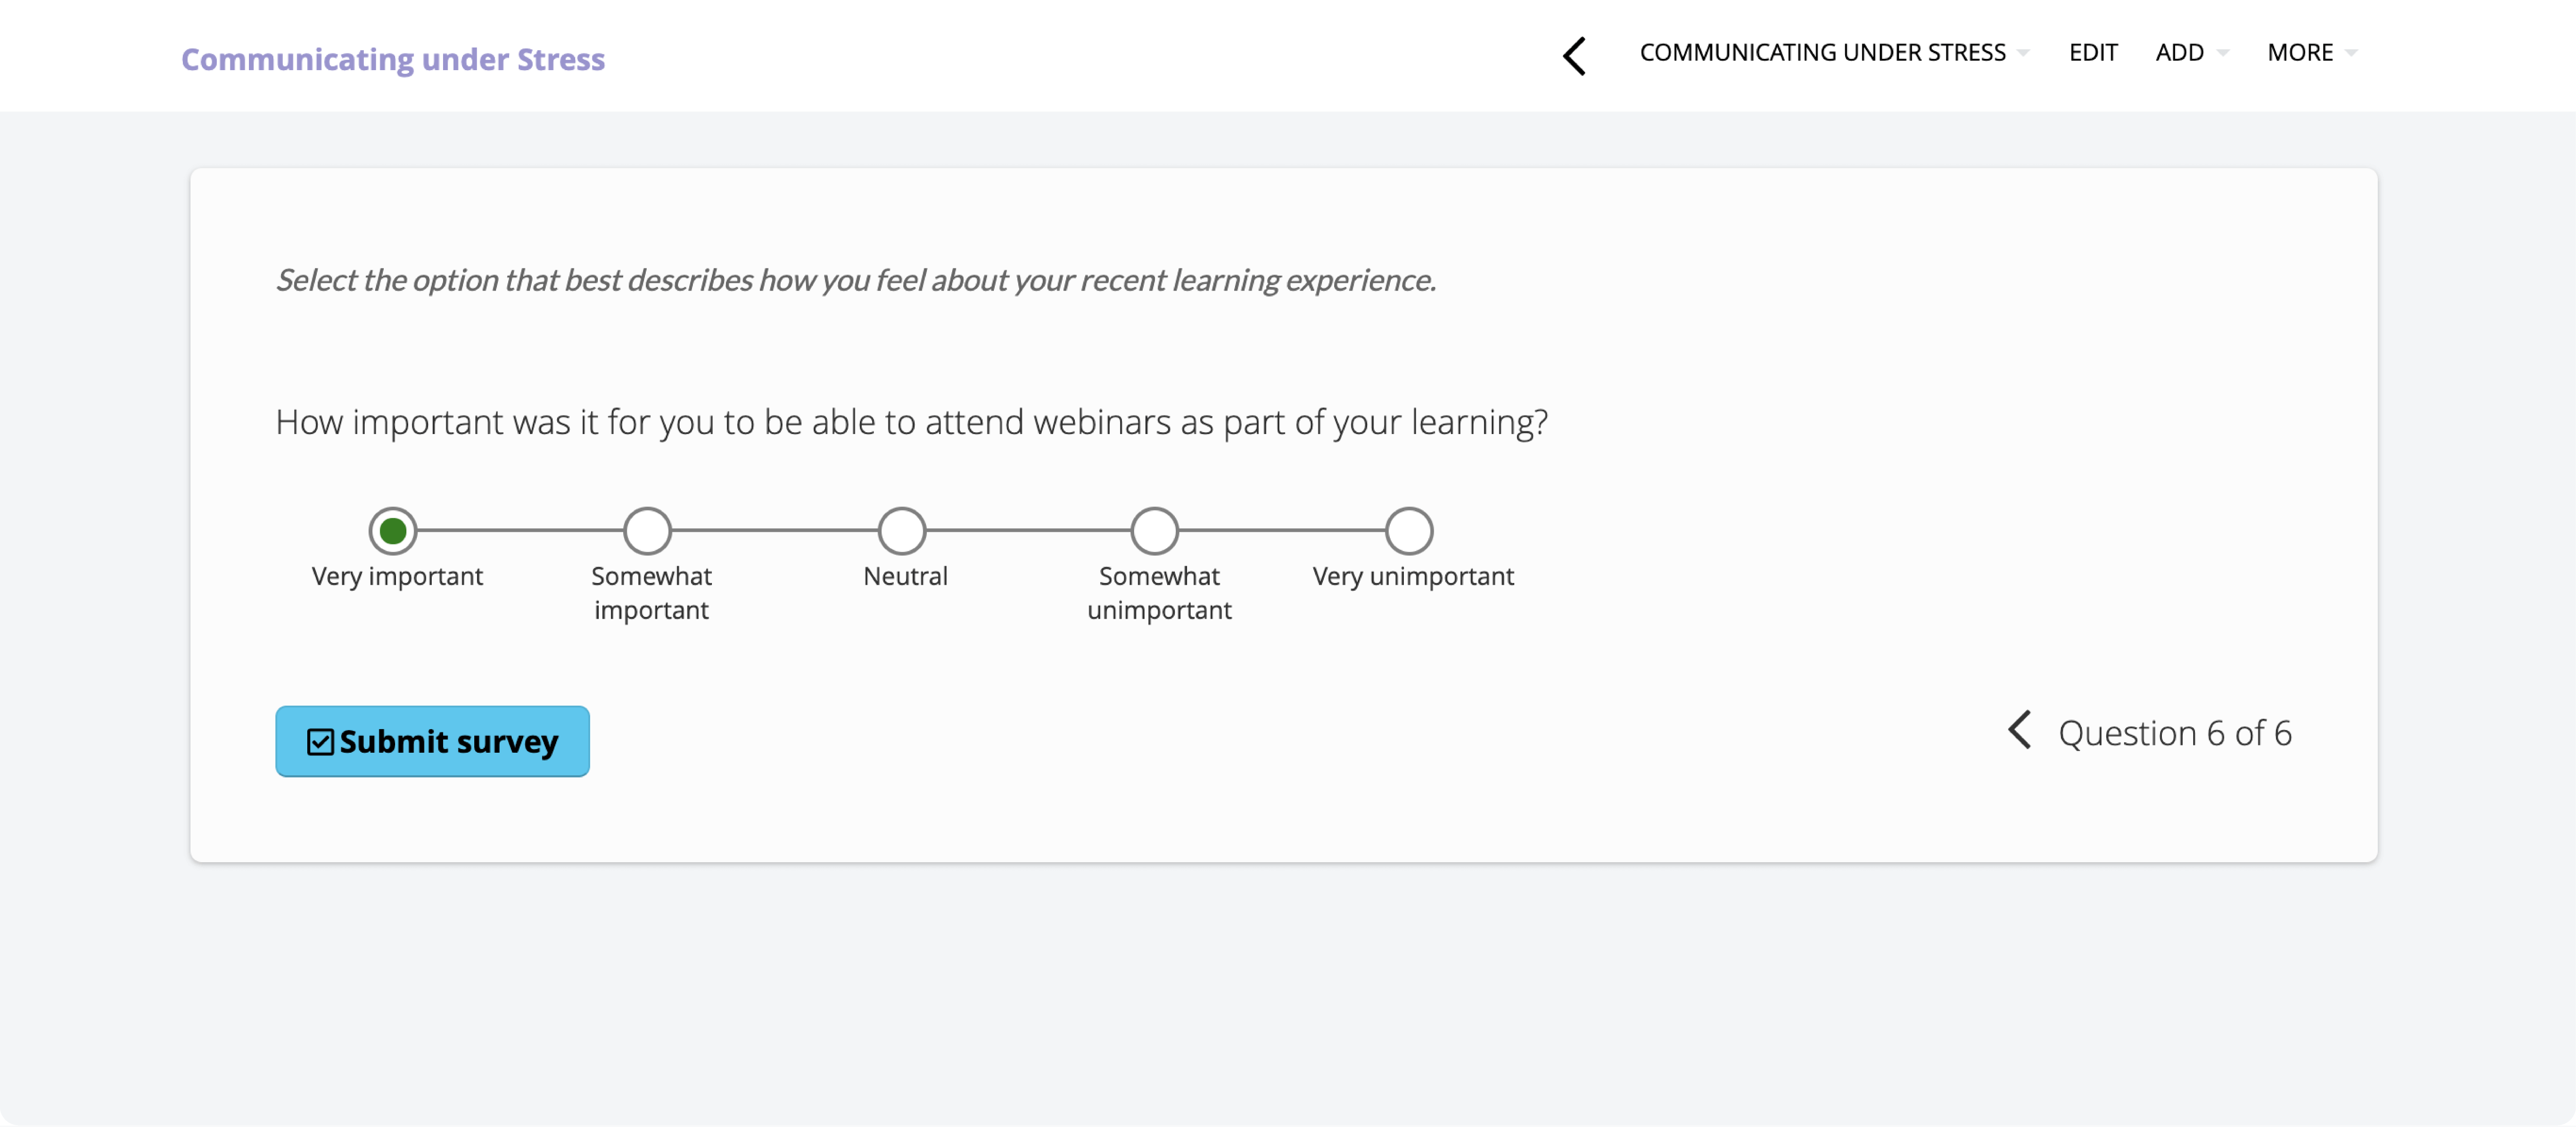
Task: Select the Somewhat important radio option
Action: (647, 531)
